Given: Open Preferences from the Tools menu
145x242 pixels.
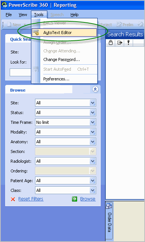Looking at the screenshot, I should [56, 79].
